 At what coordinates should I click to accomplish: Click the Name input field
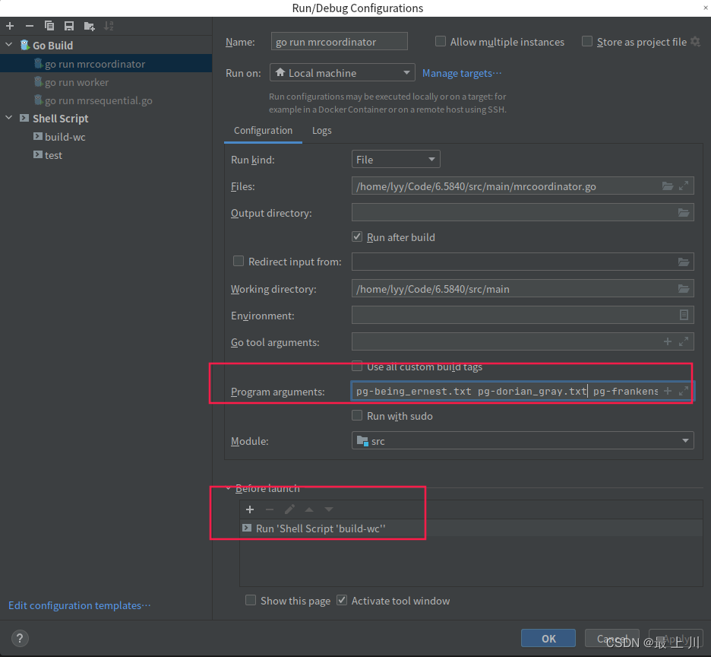coord(339,42)
